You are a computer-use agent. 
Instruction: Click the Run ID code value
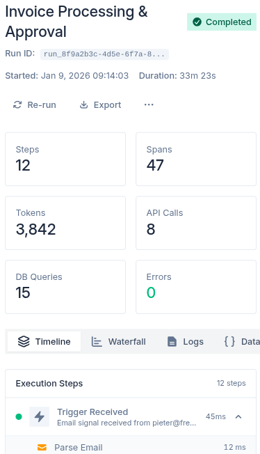tap(104, 54)
